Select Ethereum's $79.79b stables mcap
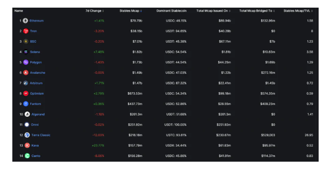 (136, 21)
